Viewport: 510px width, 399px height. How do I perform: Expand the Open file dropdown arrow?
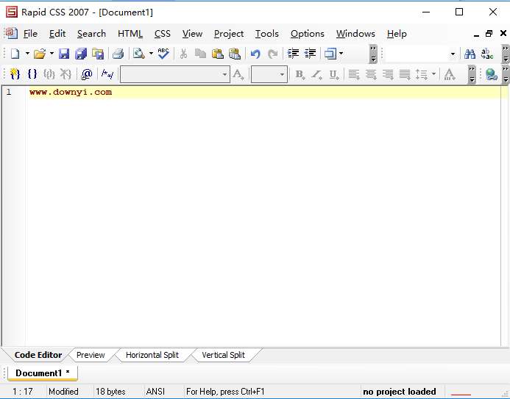52,54
